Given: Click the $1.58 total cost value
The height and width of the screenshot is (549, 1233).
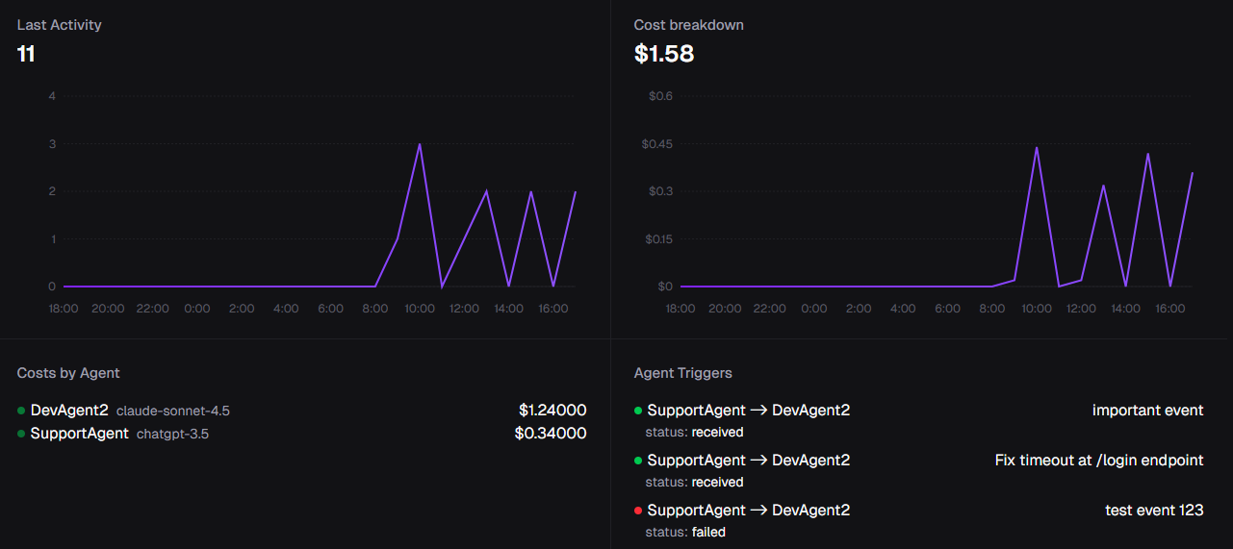Looking at the screenshot, I should 663,54.
